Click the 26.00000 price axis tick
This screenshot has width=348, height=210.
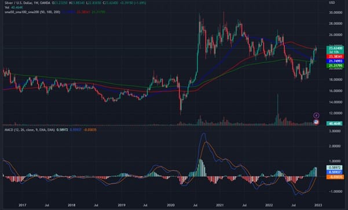click(336, 35)
